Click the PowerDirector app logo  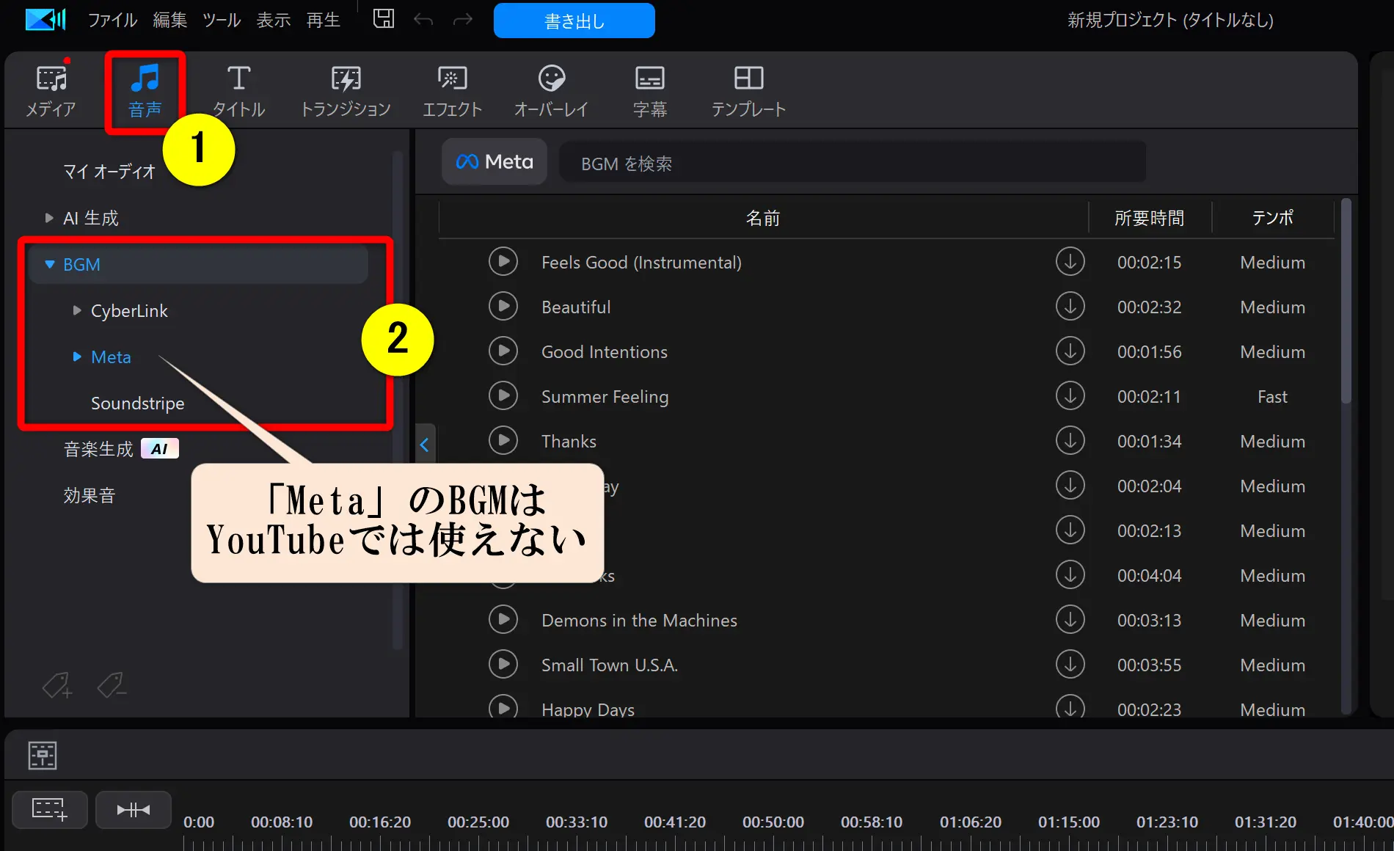(45, 19)
